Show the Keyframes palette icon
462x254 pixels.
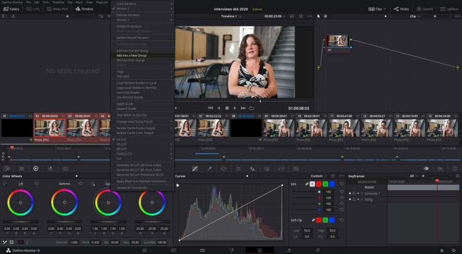pos(426,169)
